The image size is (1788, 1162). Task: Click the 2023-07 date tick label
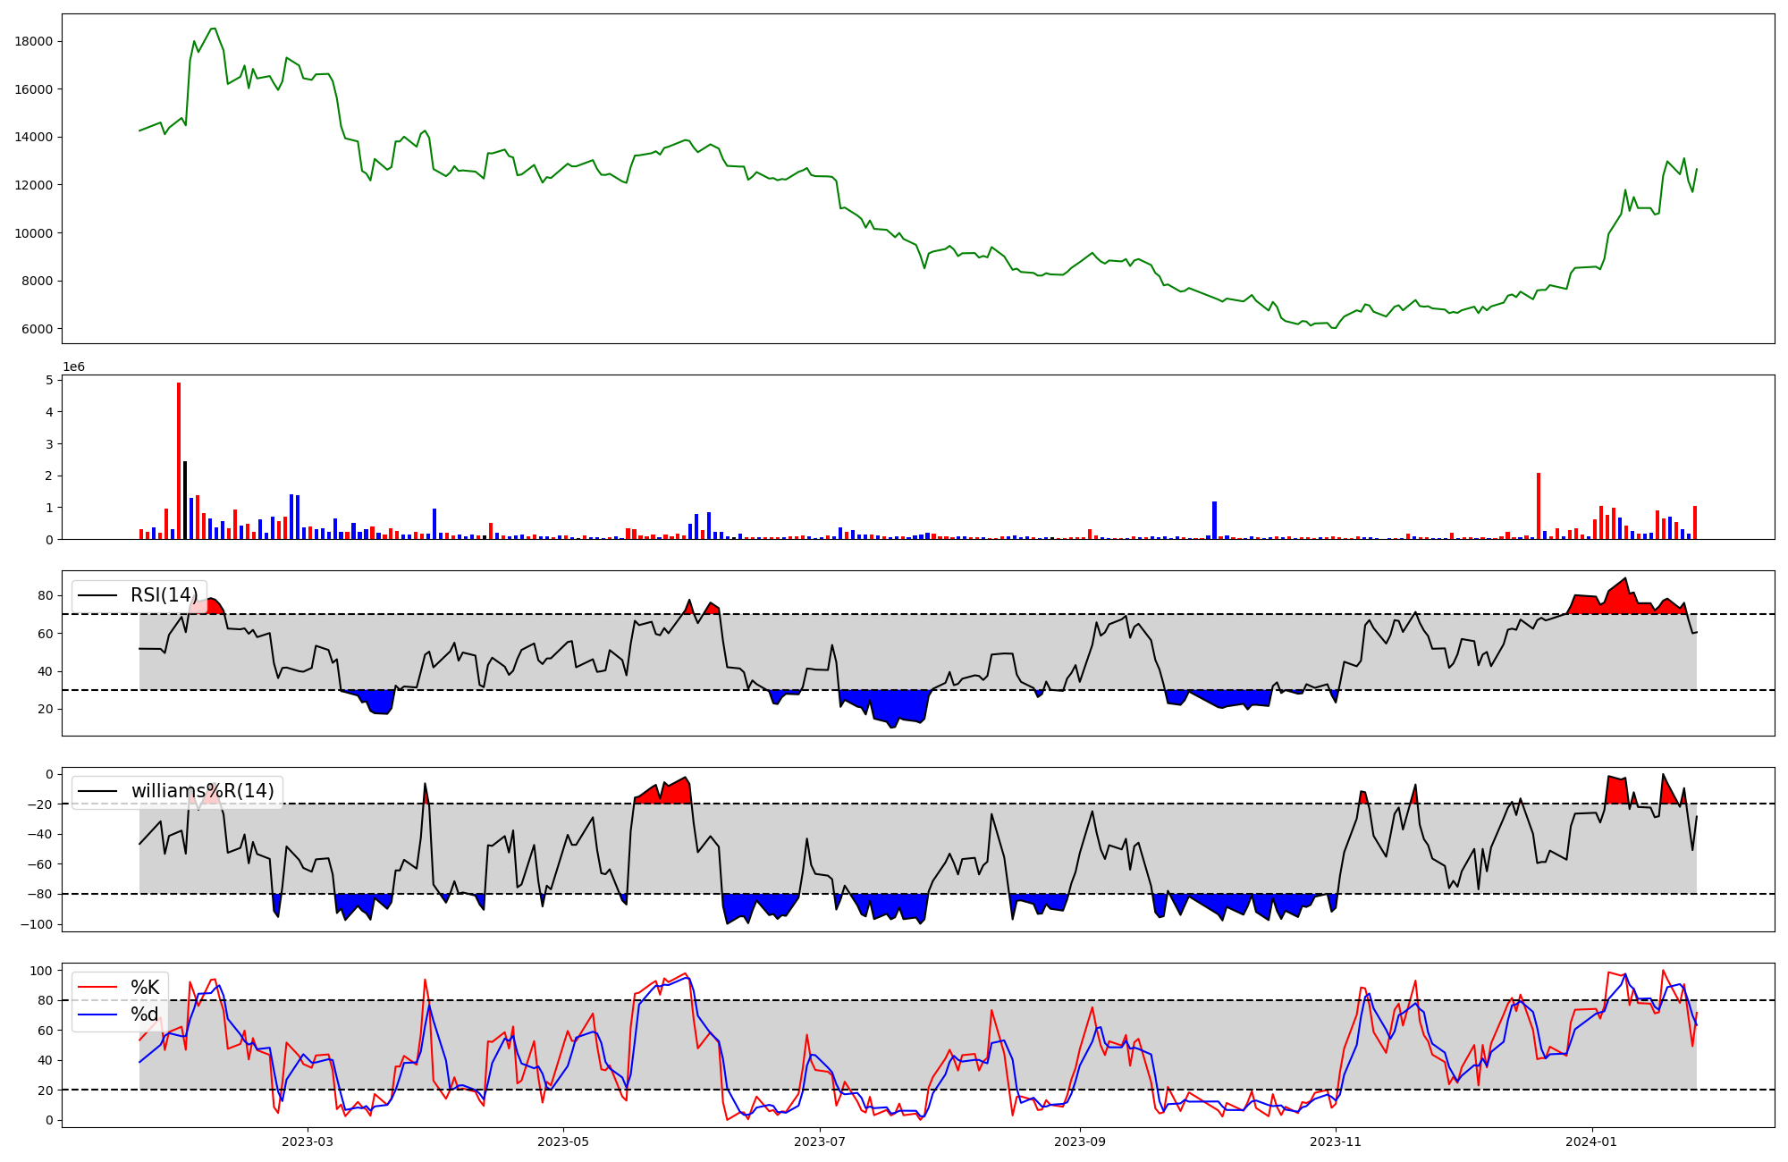point(820,1141)
